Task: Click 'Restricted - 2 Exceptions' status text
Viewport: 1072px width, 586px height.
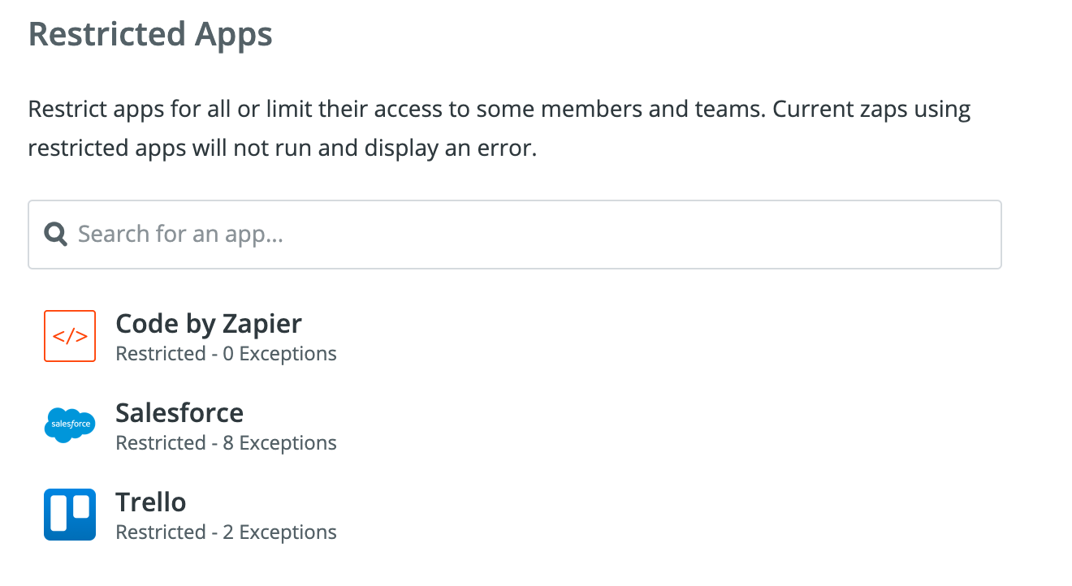Action: pyautogui.click(x=227, y=532)
